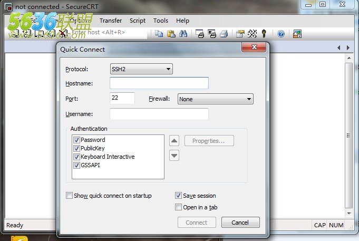Click the Port field showing 22
The image size is (359, 241).
[122, 98]
